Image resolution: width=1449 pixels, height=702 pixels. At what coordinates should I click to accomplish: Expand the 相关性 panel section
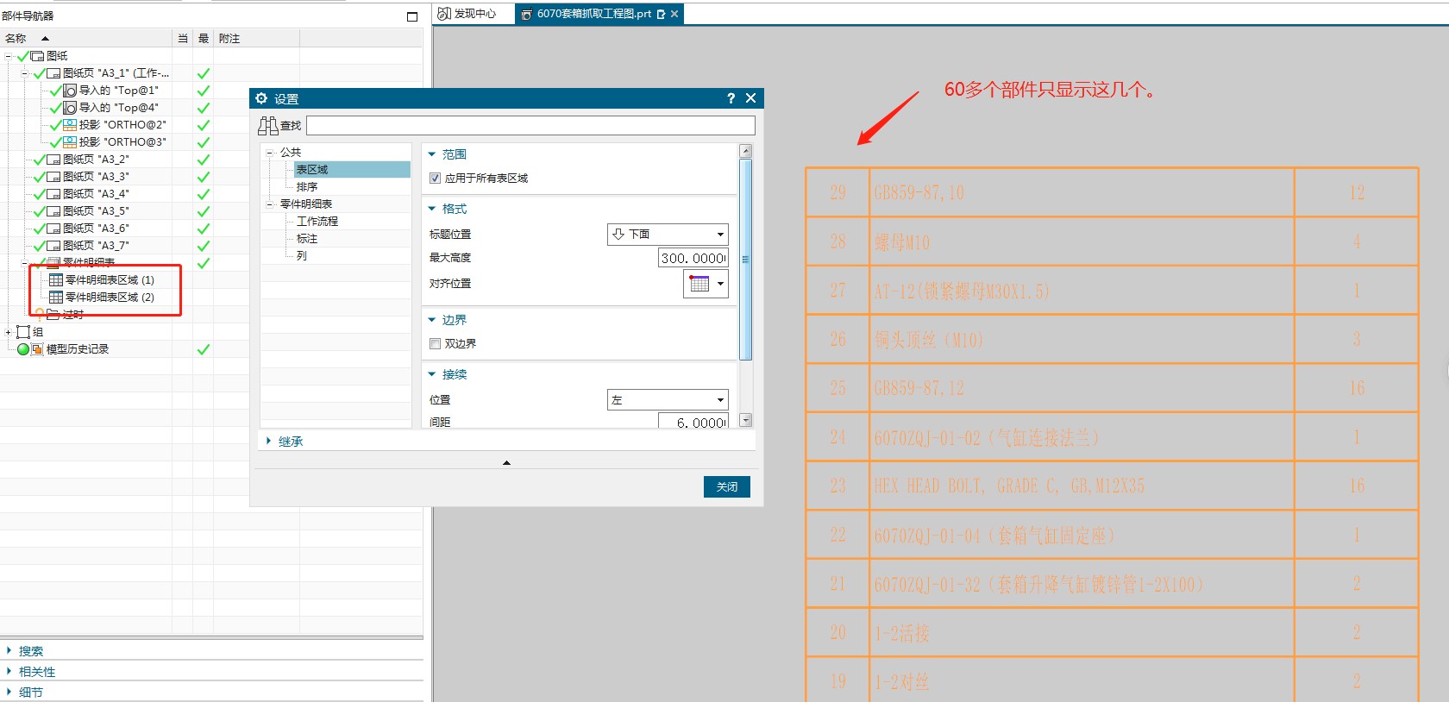tap(31, 672)
